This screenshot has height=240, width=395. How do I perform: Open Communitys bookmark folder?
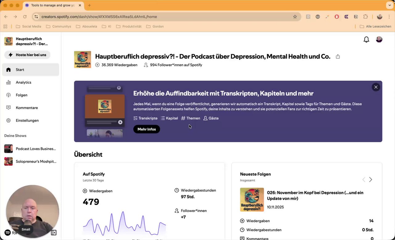58,27
